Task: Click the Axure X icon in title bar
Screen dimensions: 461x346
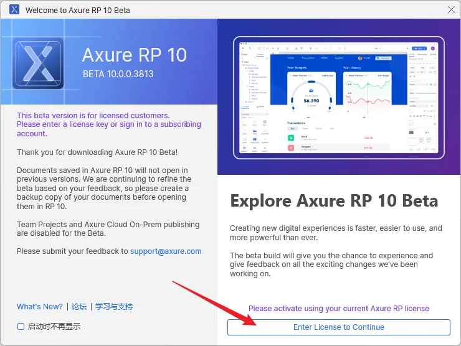Action: (x=14, y=9)
